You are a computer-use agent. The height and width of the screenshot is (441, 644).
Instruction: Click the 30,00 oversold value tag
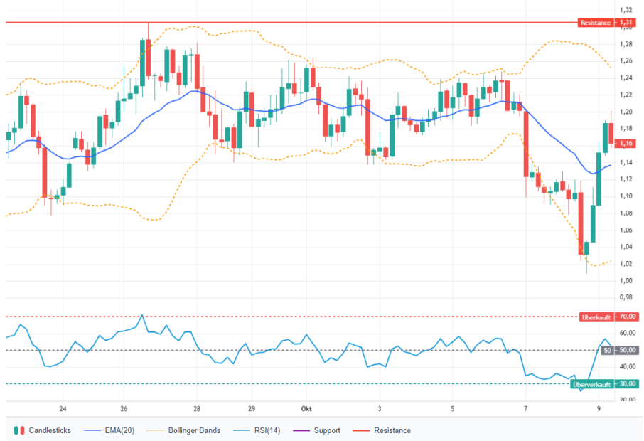628,384
